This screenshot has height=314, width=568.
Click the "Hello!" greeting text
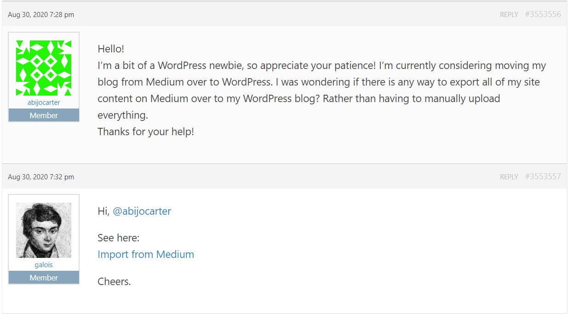tap(111, 49)
